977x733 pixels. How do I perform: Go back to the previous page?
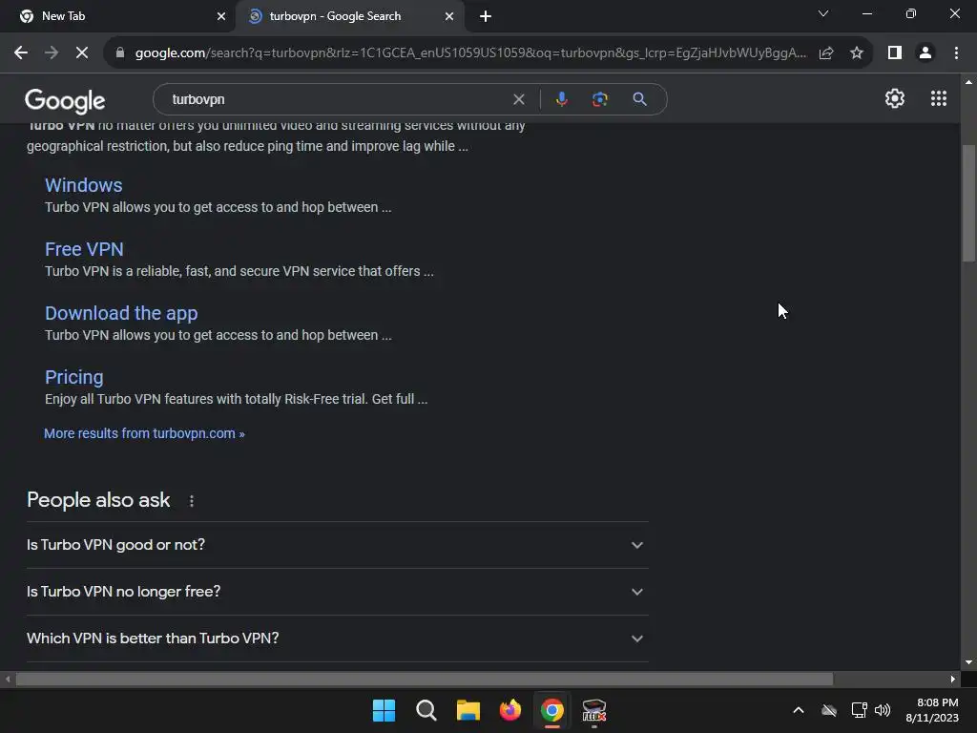[x=21, y=53]
